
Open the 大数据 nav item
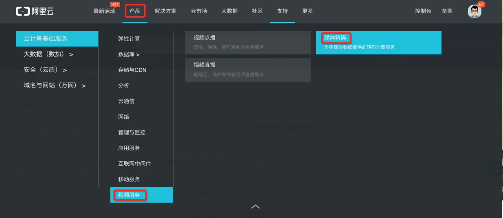click(x=230, y=11)
